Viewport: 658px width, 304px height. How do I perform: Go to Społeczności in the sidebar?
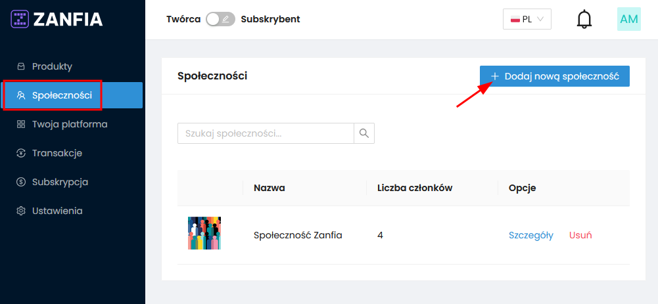[x=62, y=95]
